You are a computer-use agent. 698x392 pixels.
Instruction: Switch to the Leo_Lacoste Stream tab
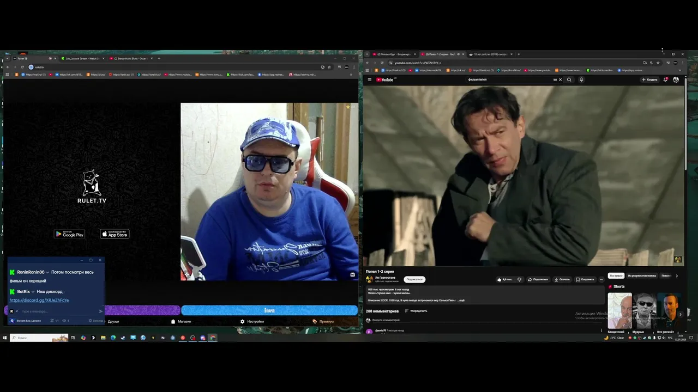[82, 58]
